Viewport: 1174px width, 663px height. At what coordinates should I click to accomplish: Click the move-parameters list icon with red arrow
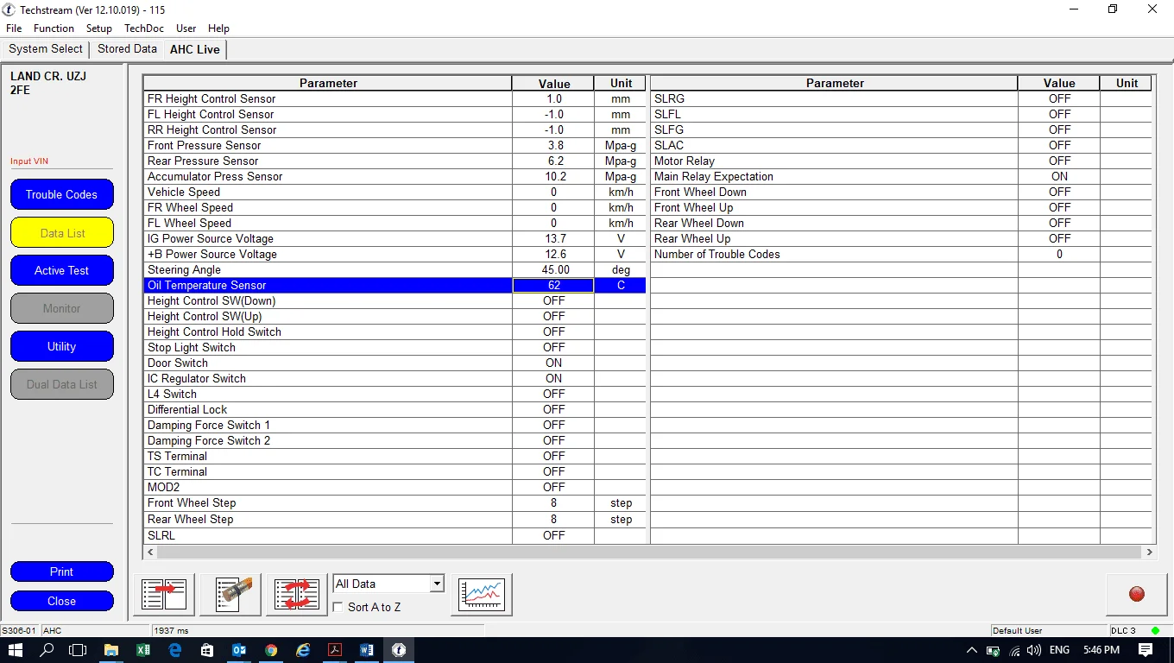tap(164, 594)
